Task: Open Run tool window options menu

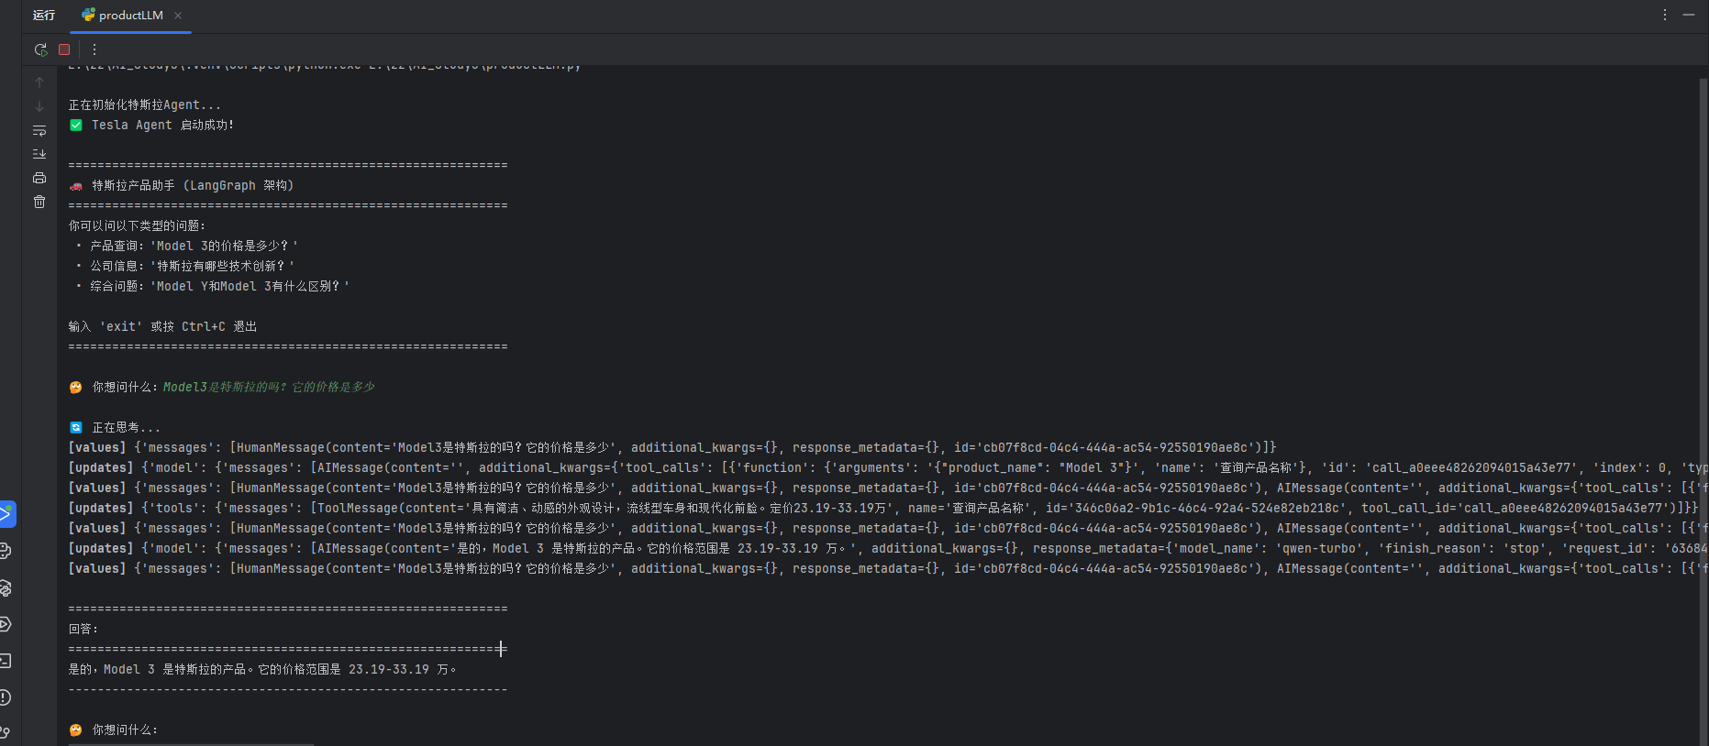Action: [x=1665, y=15]
